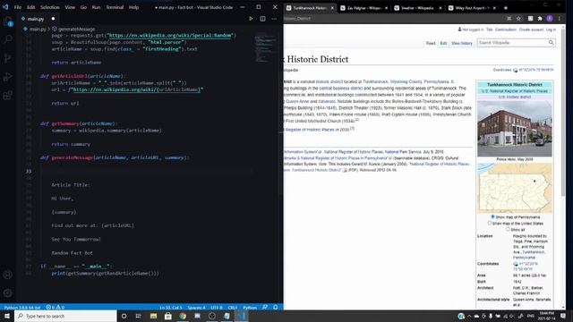
Task: Open the File menu in VS Code
Action: tap(17, 7)
